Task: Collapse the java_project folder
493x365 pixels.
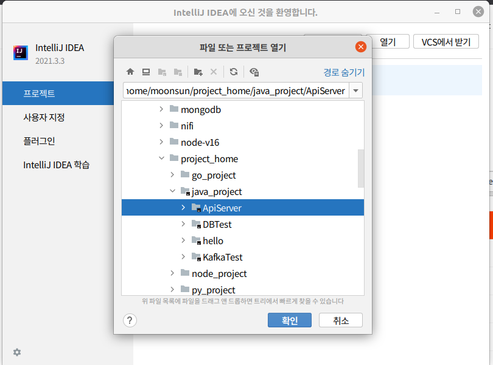Action: (173, 191)
